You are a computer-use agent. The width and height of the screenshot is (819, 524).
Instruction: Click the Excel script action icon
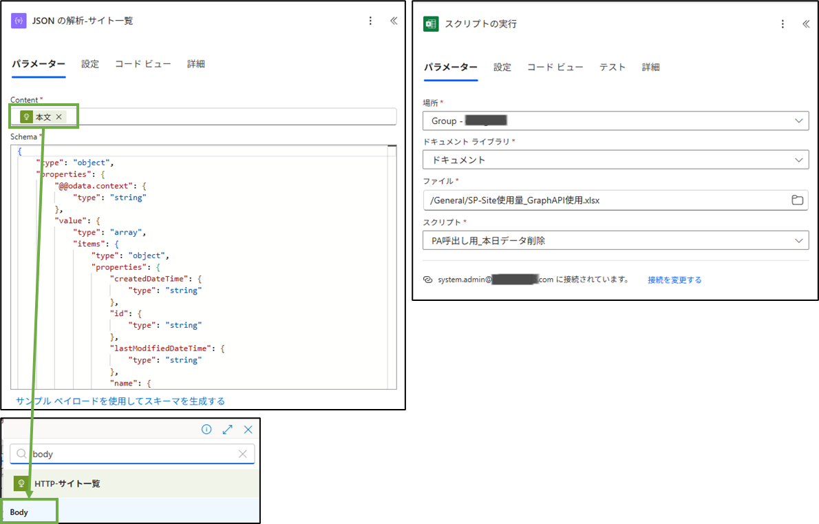click(x=431, y=23)
